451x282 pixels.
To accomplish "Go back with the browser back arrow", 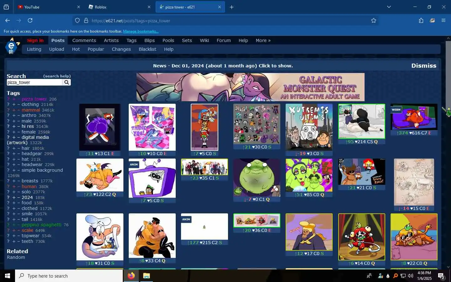I will coord(8,20).
